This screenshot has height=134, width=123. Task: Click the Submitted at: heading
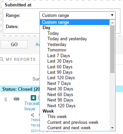[x=19, y=5]
